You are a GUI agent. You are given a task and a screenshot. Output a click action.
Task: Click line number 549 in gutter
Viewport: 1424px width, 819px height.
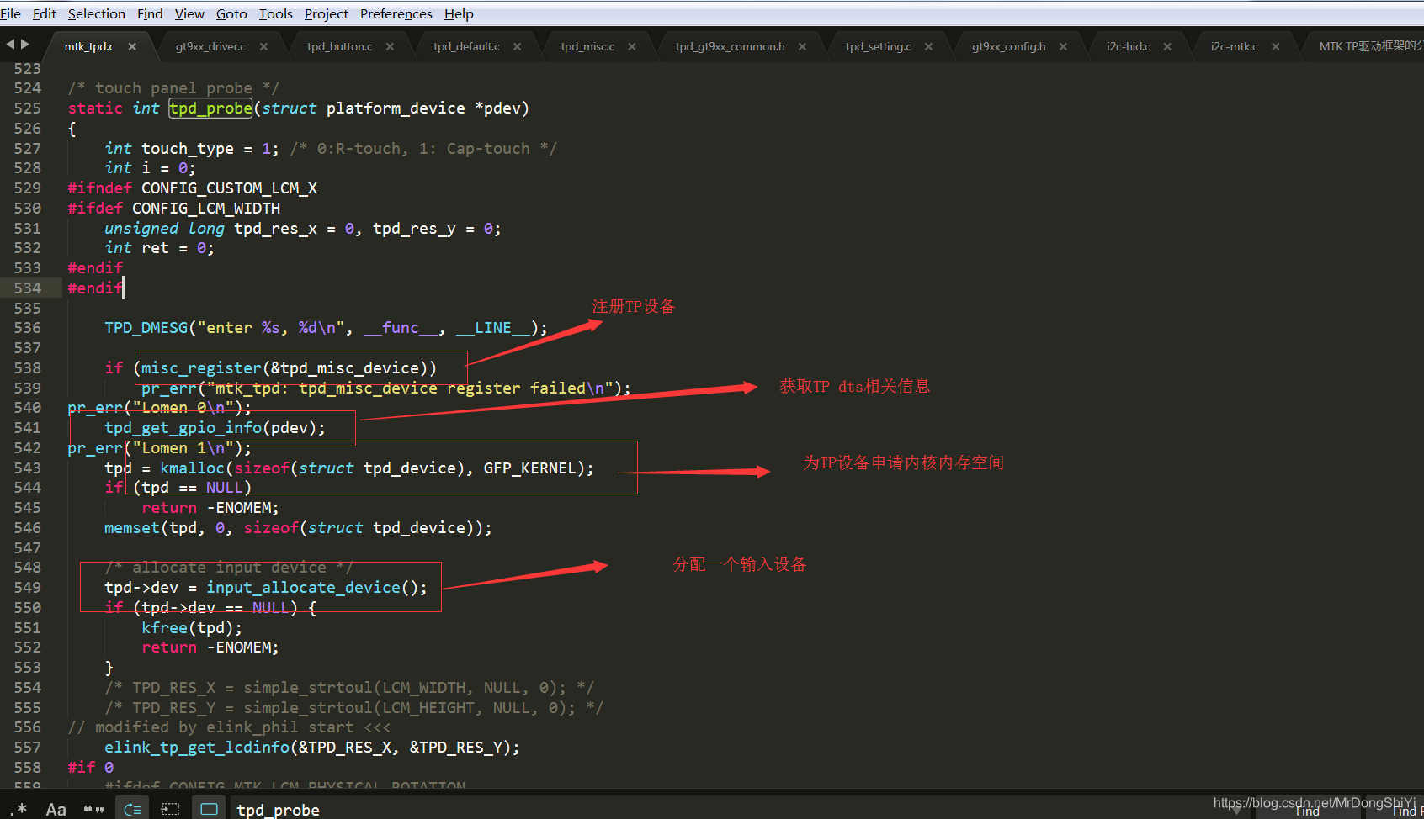tap(27, 587)
